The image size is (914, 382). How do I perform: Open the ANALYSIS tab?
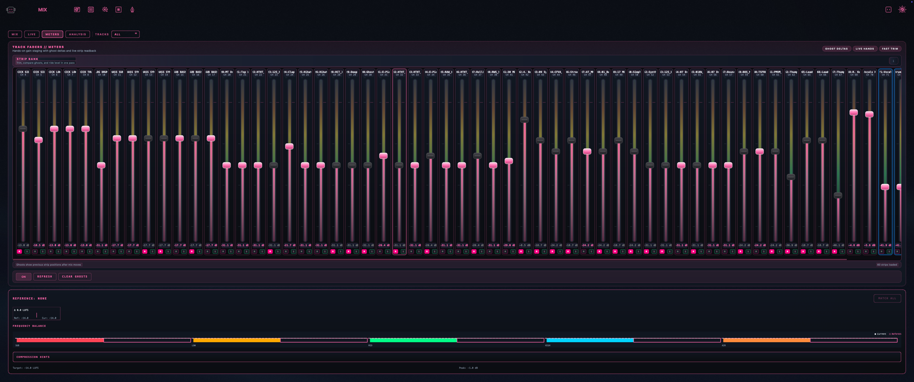77,34
